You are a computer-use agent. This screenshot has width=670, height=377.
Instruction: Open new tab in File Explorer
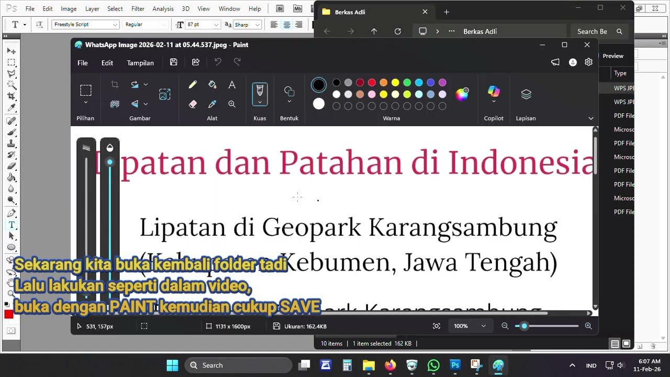click(x=446, y=12)
